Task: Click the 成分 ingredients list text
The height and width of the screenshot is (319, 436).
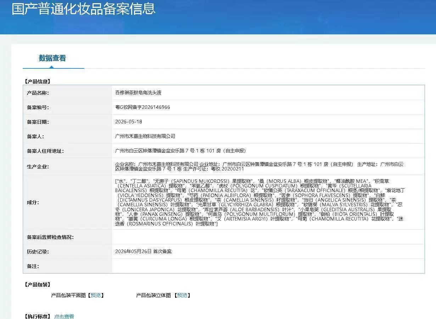Action: (259, 202)
